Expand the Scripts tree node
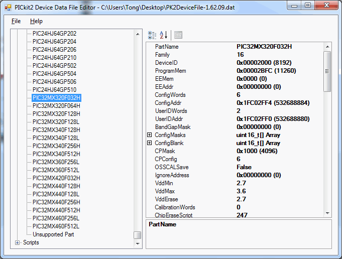Viewport: 342px width, 259px height. tap(17, 242)
